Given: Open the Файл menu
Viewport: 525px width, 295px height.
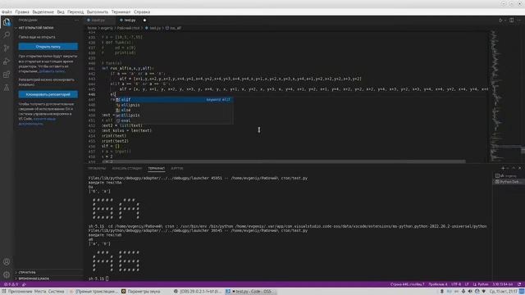Looking at the screenshot, I should coord(7,11).
